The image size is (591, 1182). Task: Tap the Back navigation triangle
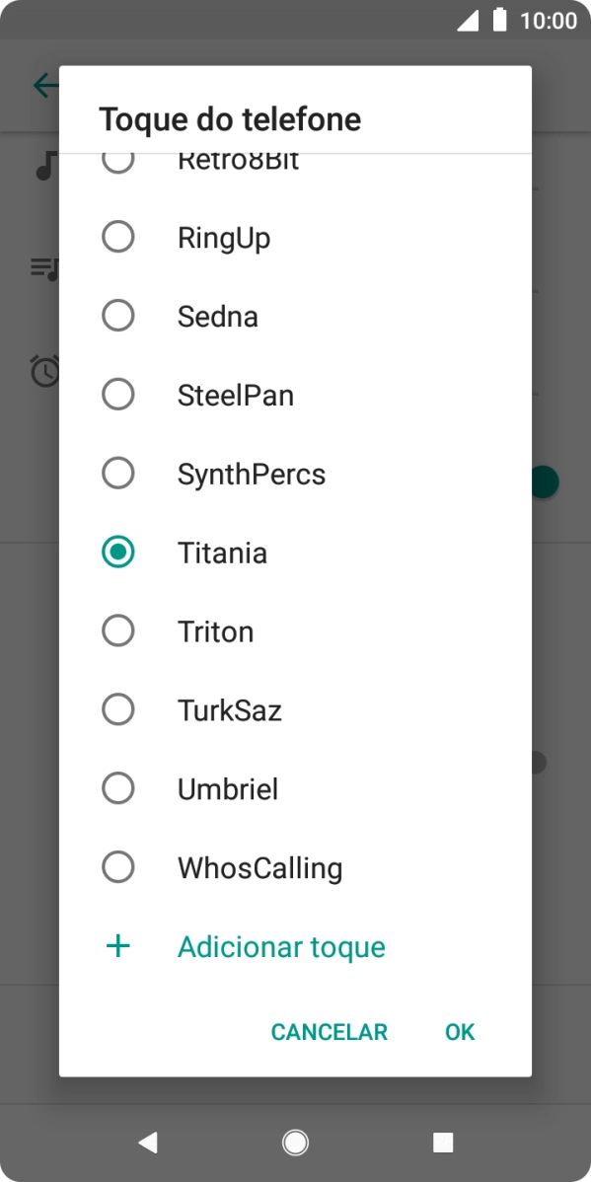(x=147, y=1143)
